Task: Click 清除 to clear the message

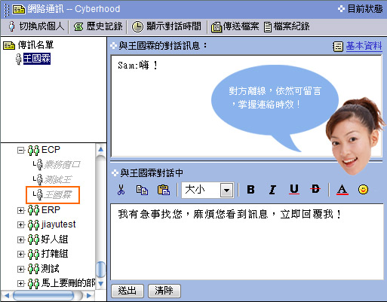Action: [164, 291]
